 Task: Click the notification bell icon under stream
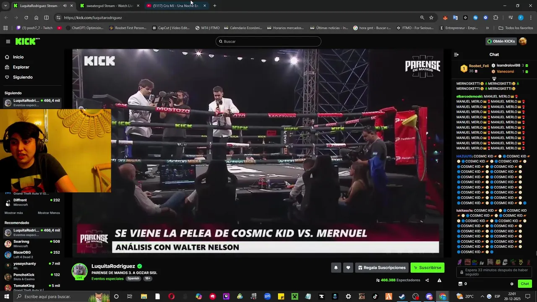[x=336, y=268]
